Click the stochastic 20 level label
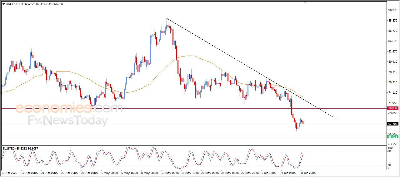 pyautogui.click(x=389, y=165)
